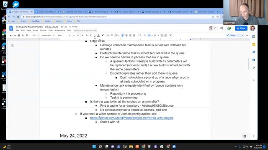Reload the page in Chrome

click(18, 17)
